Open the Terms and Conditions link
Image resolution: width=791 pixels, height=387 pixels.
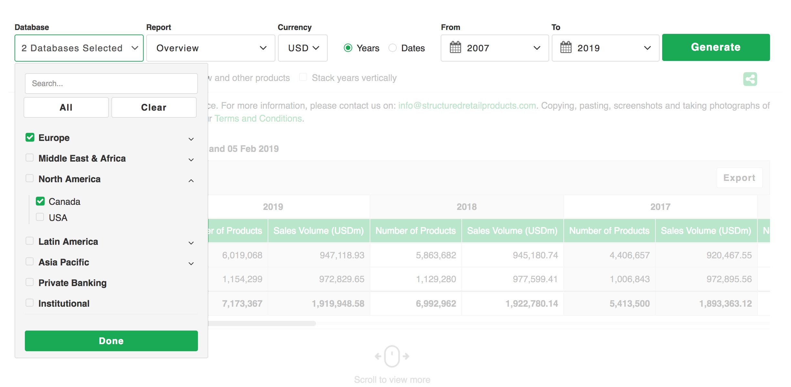259,118
